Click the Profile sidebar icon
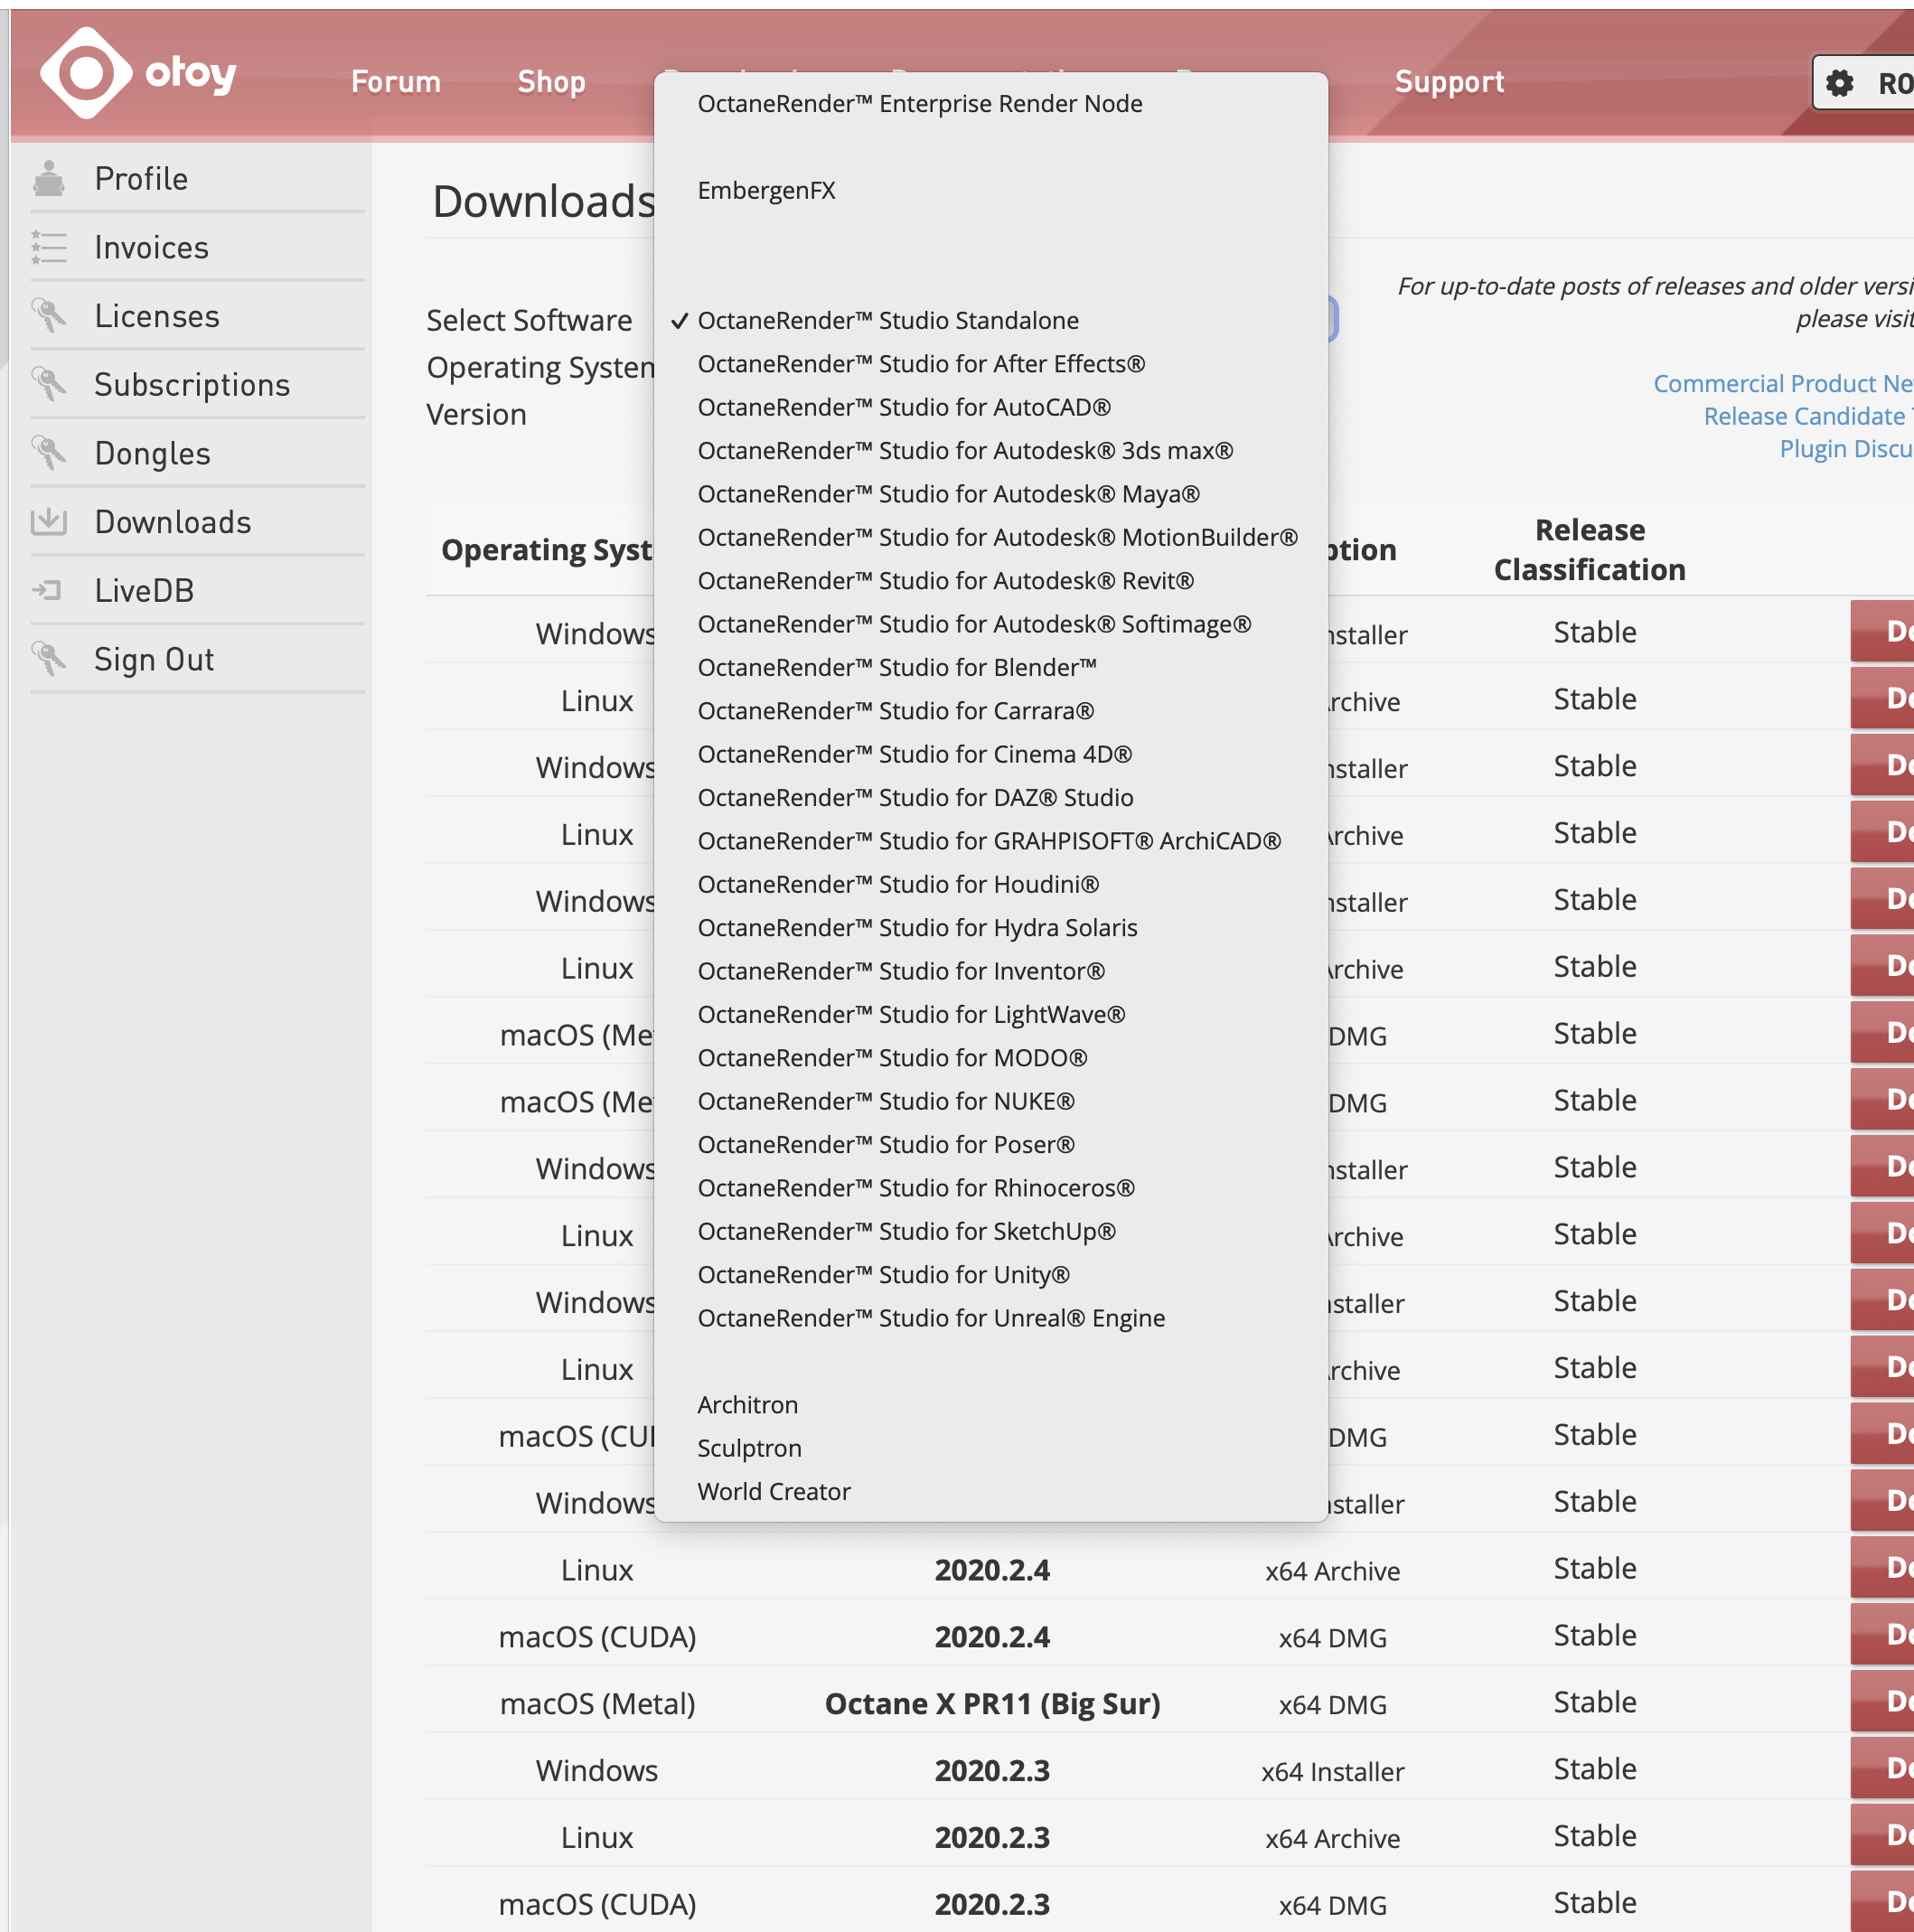 pos(48,178)
